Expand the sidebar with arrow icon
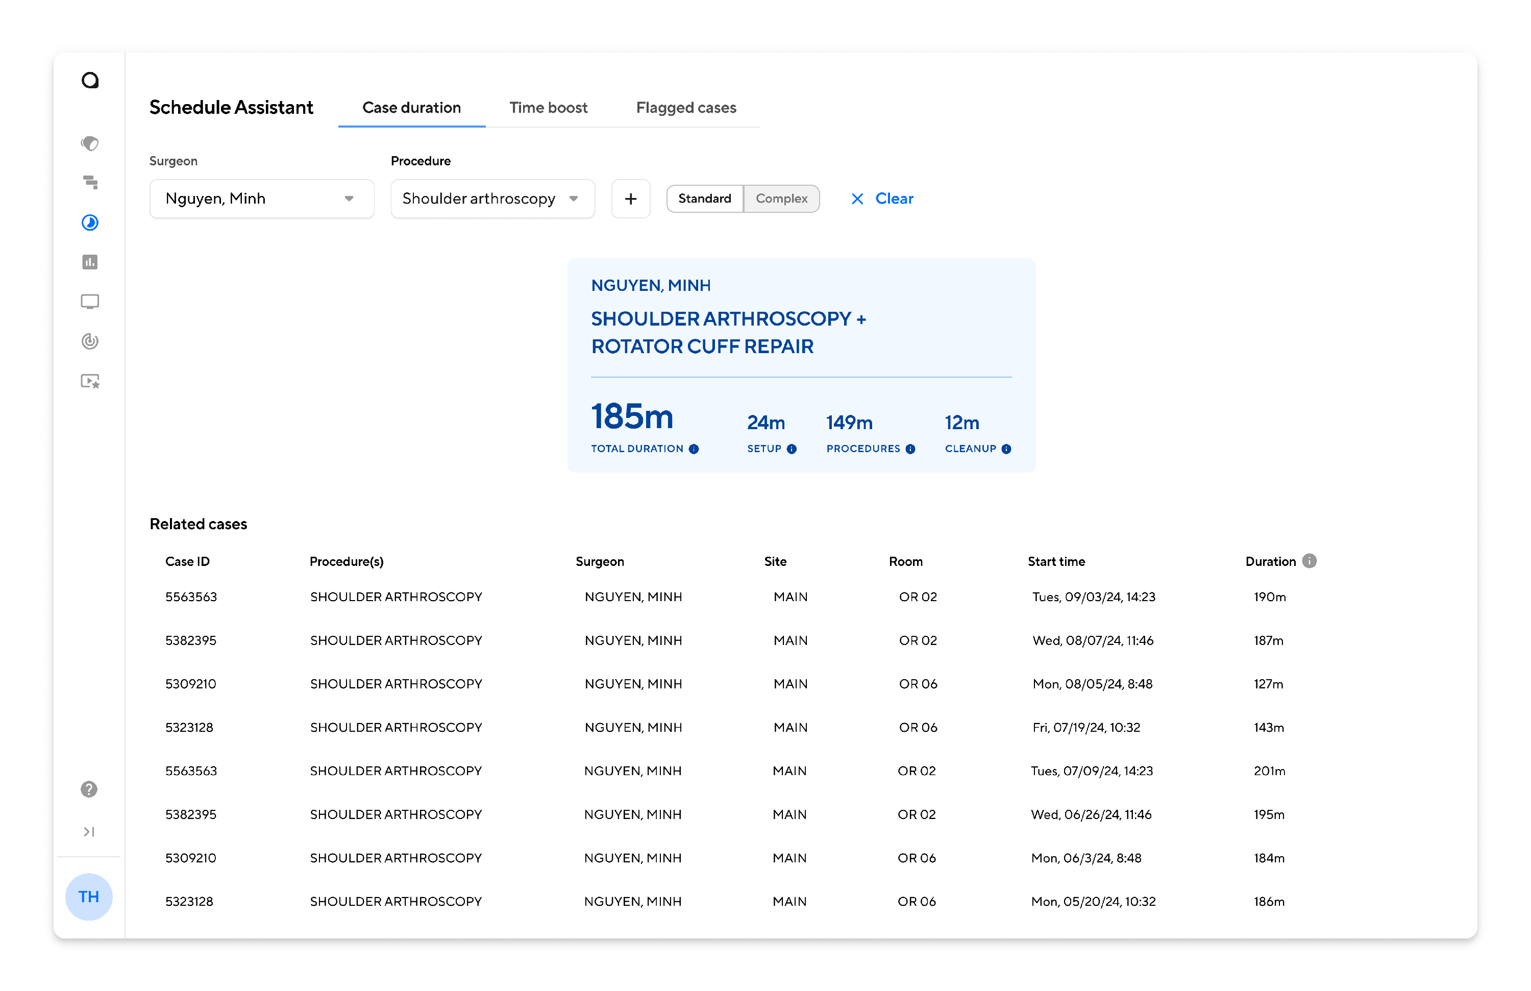Screen dimensions: 1531x991 (x=89, y=831)
